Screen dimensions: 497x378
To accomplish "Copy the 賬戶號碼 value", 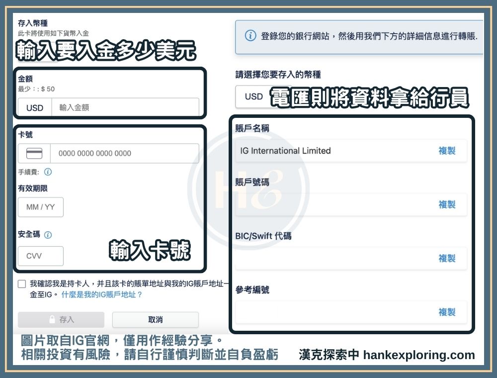I will pyautogui.click(x=447, y=204).
